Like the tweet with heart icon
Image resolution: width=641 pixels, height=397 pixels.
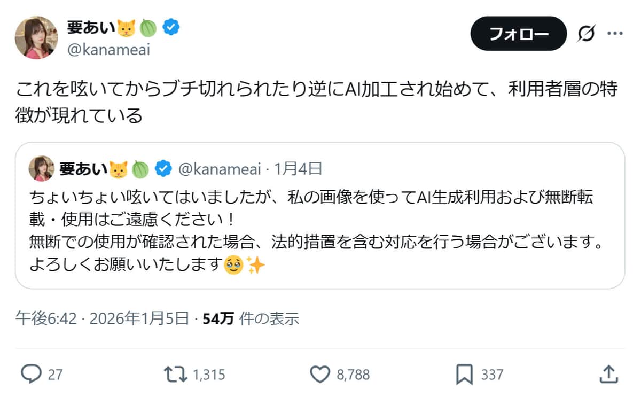pyautogui.click(x=320, y=374)
